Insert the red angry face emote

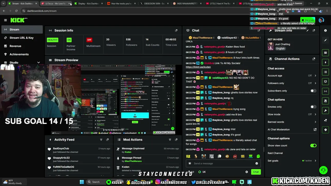pyautogui.click(x=235, y=156)
